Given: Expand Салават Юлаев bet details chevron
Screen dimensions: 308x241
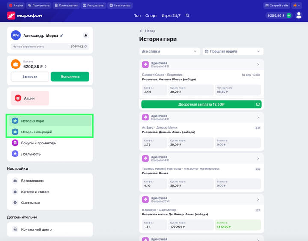Looking at the screenshot, I should tap(258, 65).
